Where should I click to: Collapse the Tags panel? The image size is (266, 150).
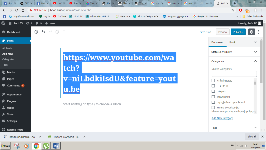[234, 128]
